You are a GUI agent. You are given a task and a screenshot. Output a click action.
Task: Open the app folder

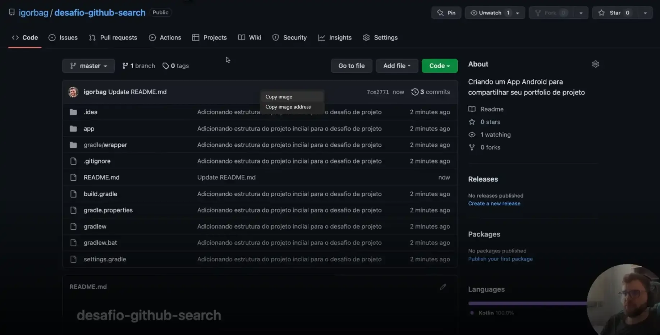click(x=89, y=129)
